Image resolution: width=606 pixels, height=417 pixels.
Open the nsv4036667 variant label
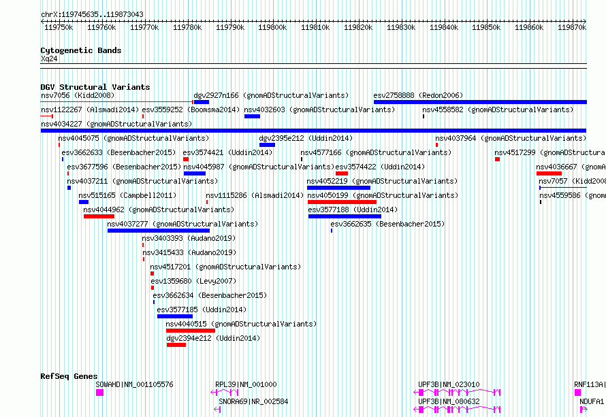571,167
